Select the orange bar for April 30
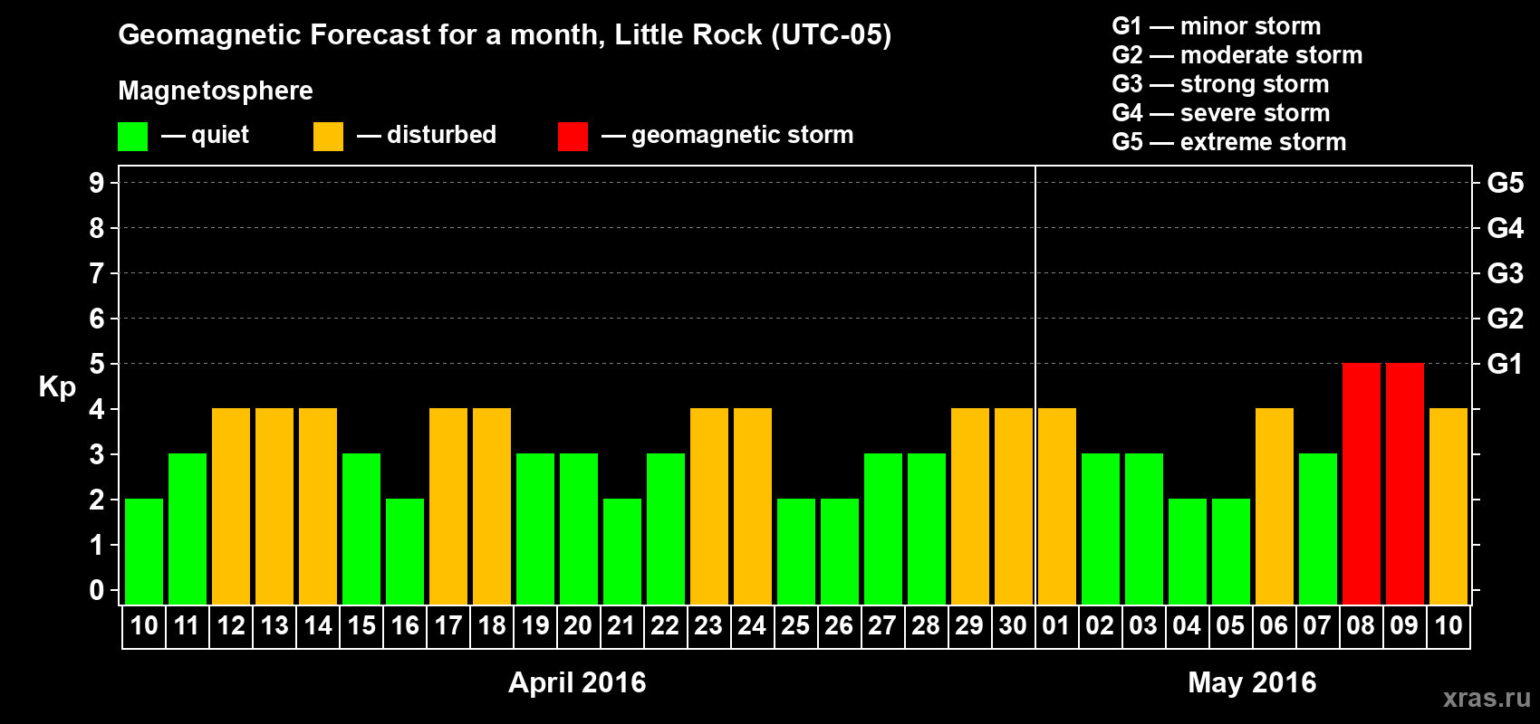Image resolution: width=1540 pixels, height=724 pixels. click(x=1014, y=506)
